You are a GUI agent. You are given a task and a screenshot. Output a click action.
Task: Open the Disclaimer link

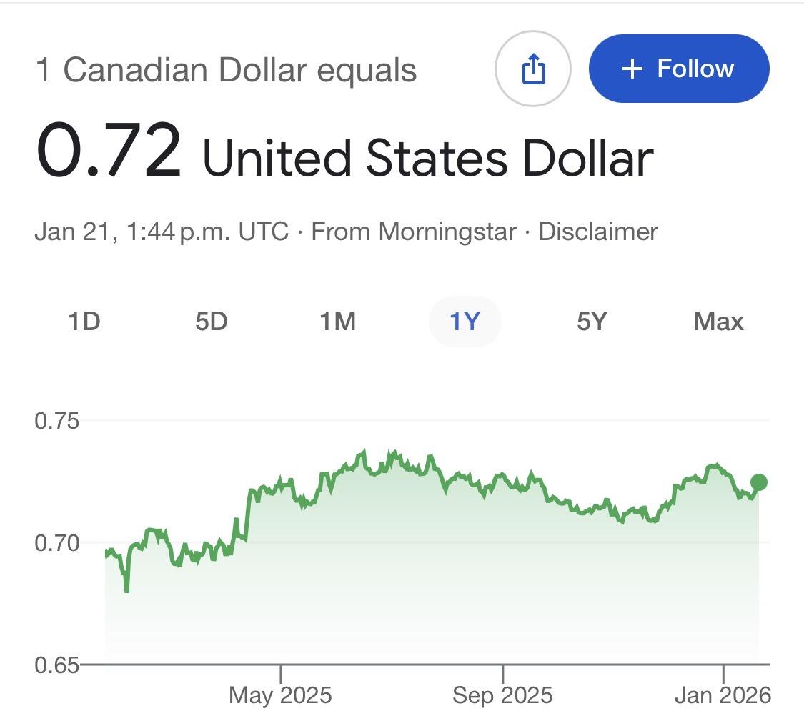click(597, 232)
